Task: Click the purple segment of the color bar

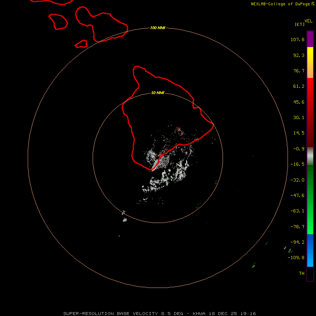Action: click(x=310, y=39)
